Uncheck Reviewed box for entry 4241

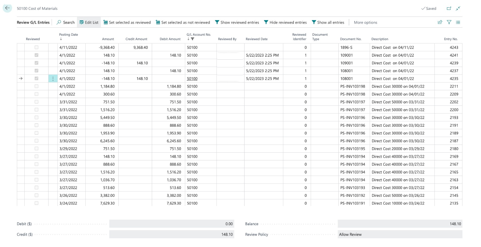(x=36, y=55)
